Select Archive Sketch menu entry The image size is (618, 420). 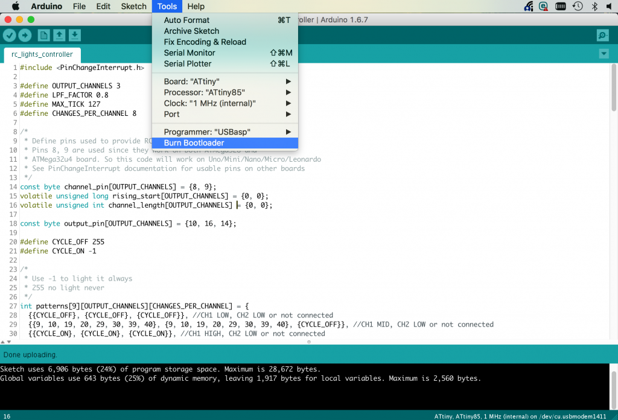point(191,31)
